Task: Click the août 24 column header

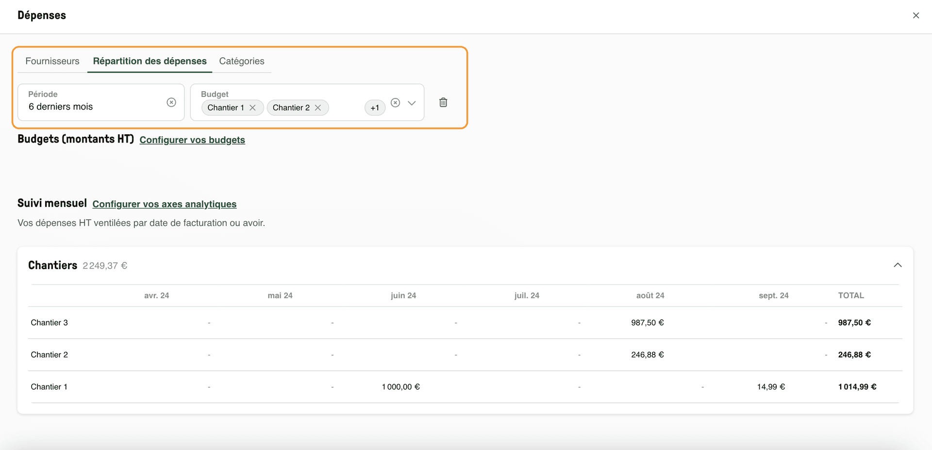Action: click(650, 295)
